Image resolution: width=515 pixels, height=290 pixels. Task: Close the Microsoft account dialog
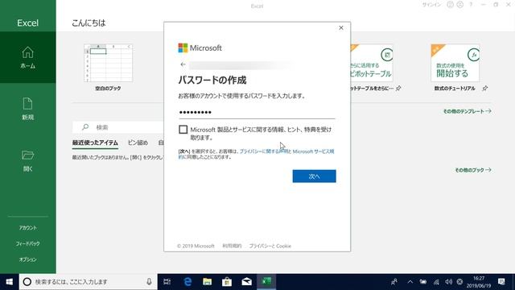pyautogui.click(x=341, y=27)
